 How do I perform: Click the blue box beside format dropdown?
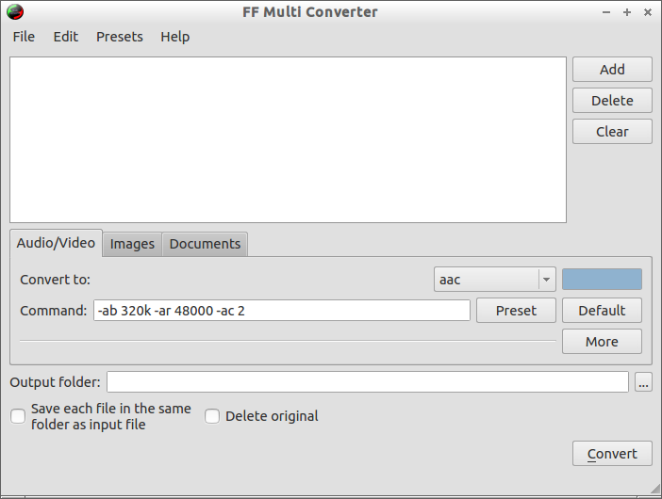[602, 279]
